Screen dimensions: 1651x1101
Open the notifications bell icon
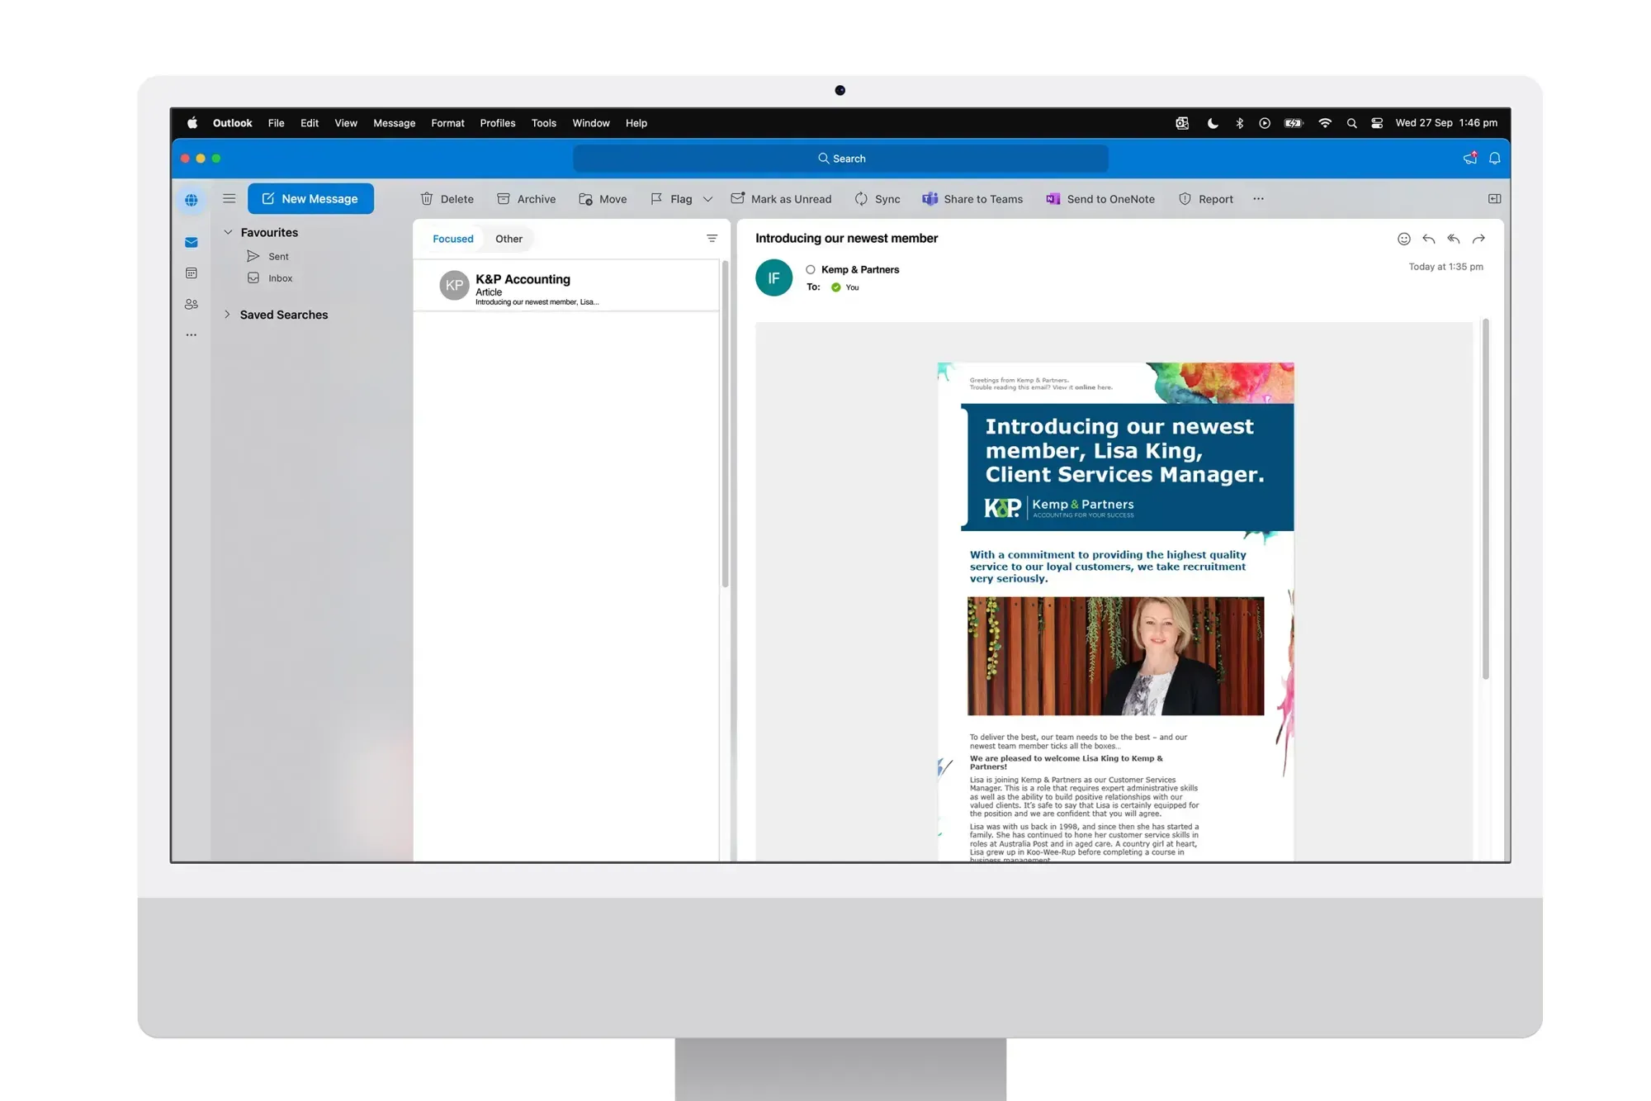[1495, 158]
